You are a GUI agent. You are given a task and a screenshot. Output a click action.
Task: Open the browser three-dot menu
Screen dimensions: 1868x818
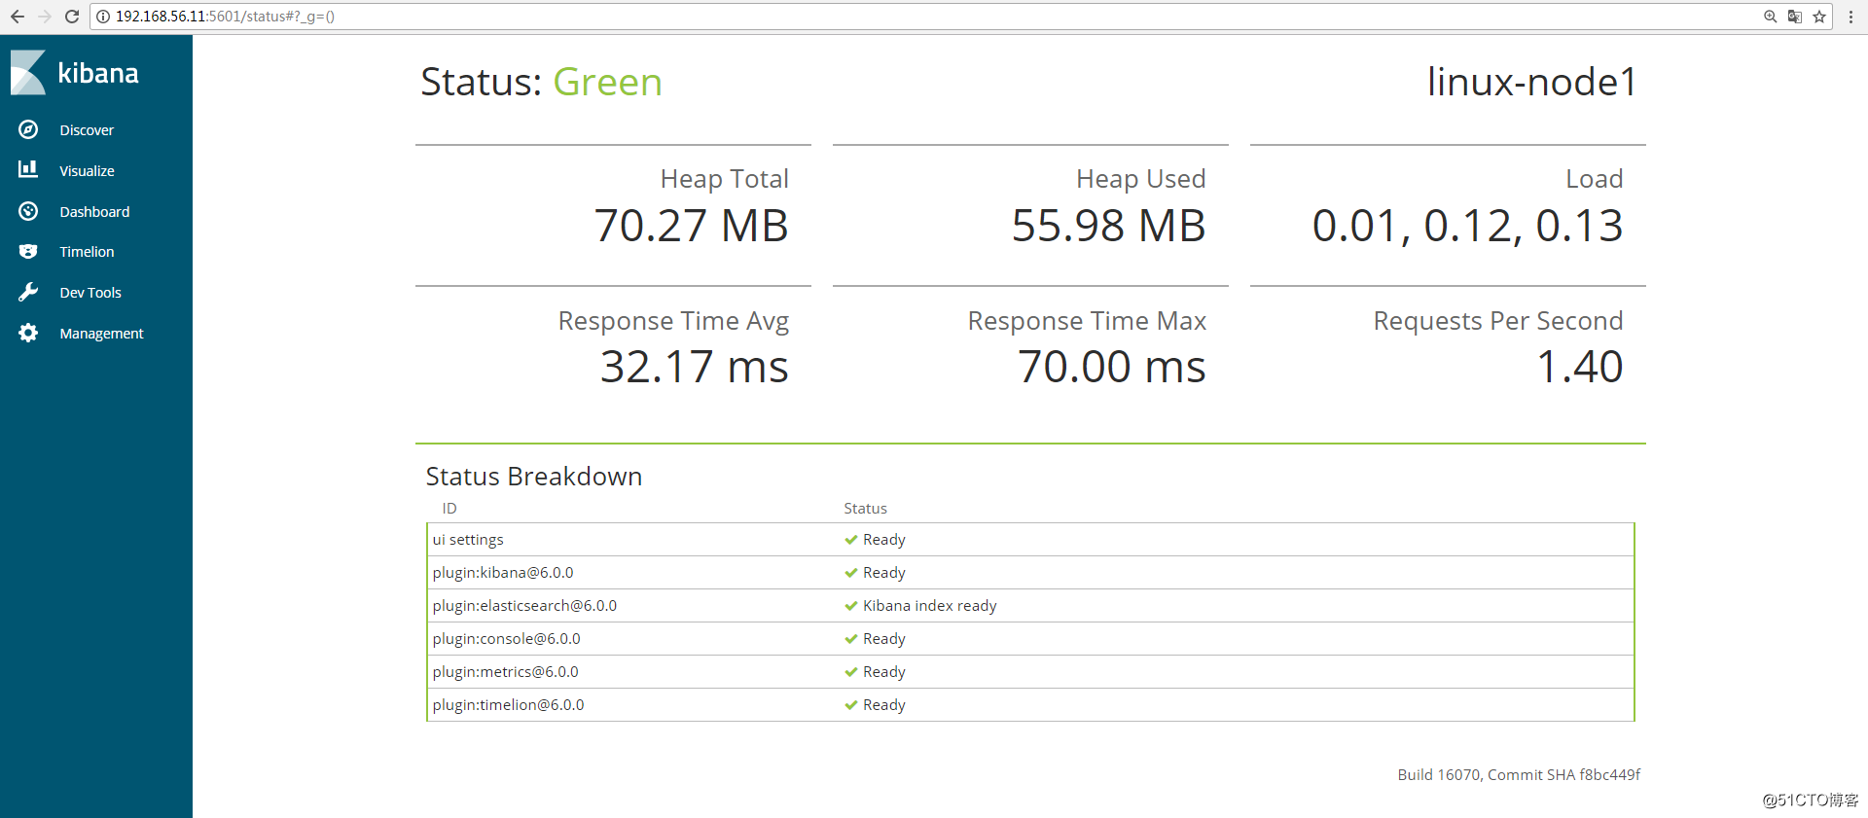pyautogui.click(x=1850, y=17)
